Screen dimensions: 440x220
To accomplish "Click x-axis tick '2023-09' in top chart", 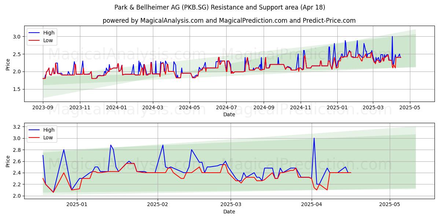I will click(x=43, y=107).
